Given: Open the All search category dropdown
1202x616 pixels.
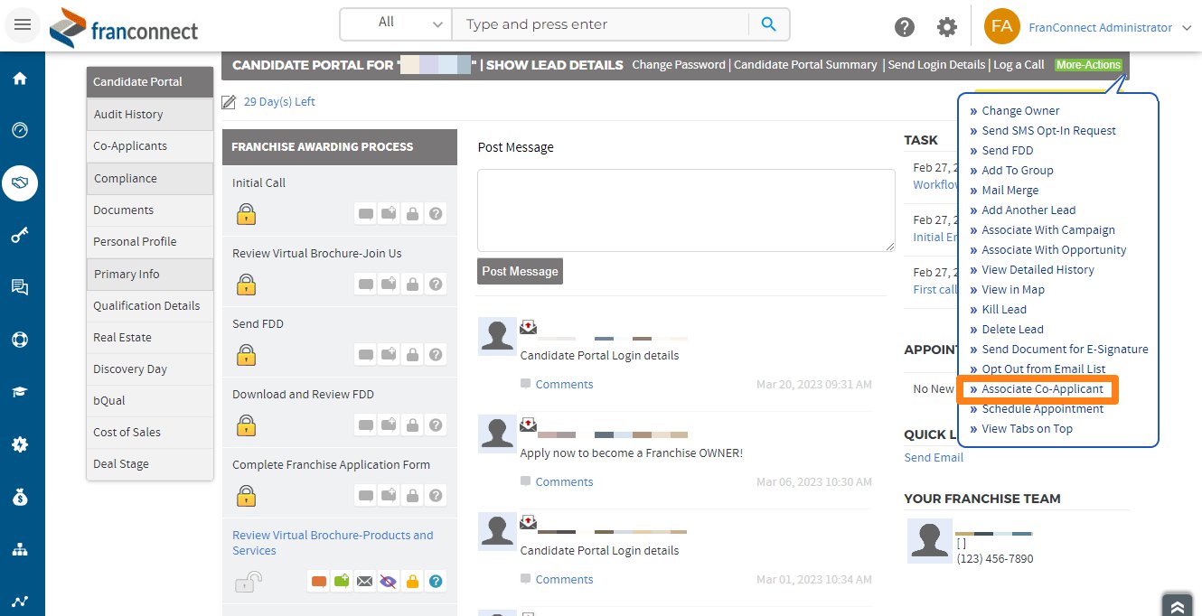Looking at the screenshot, I should pyautogui.click(x=396, y=24).
